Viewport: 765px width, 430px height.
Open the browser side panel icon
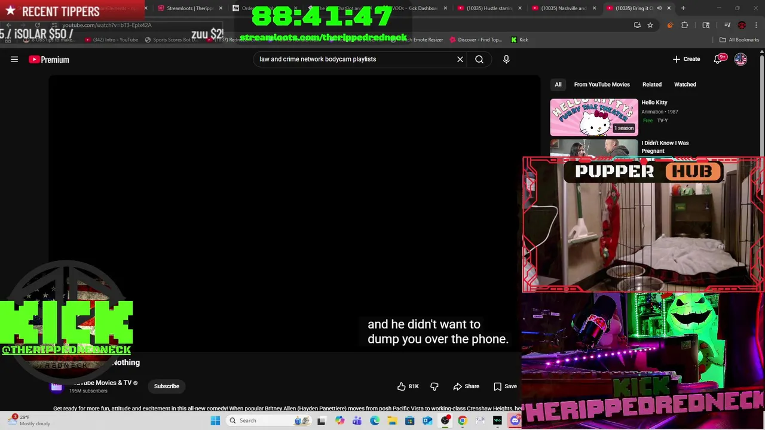pos(706,25)
